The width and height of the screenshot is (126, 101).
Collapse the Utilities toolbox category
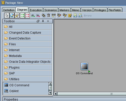(27, 79)
